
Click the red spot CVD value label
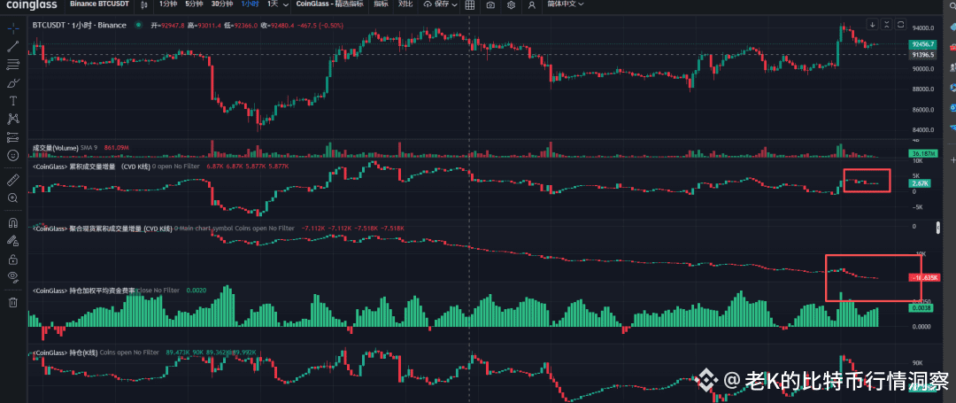922,278
